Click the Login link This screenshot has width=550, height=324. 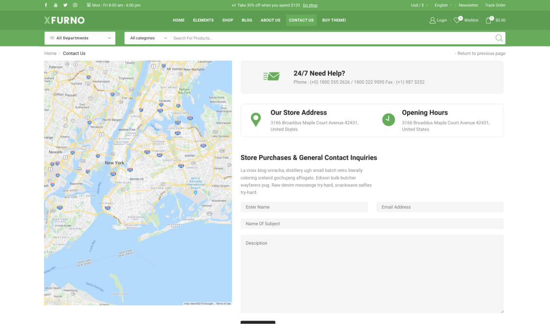[442, 21]
